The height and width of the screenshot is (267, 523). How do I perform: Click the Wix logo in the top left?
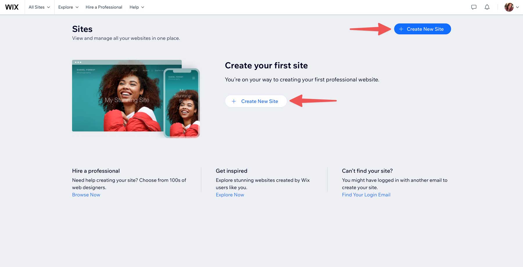pos(12,7)
